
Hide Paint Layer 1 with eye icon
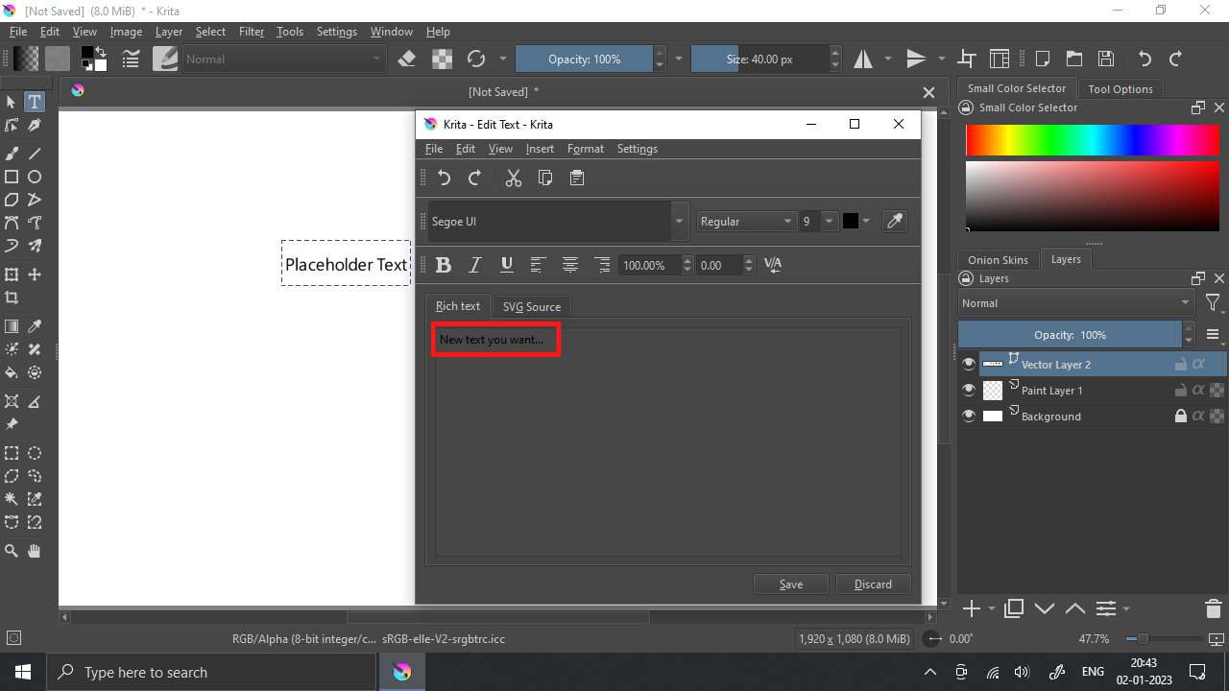point(969,390)
